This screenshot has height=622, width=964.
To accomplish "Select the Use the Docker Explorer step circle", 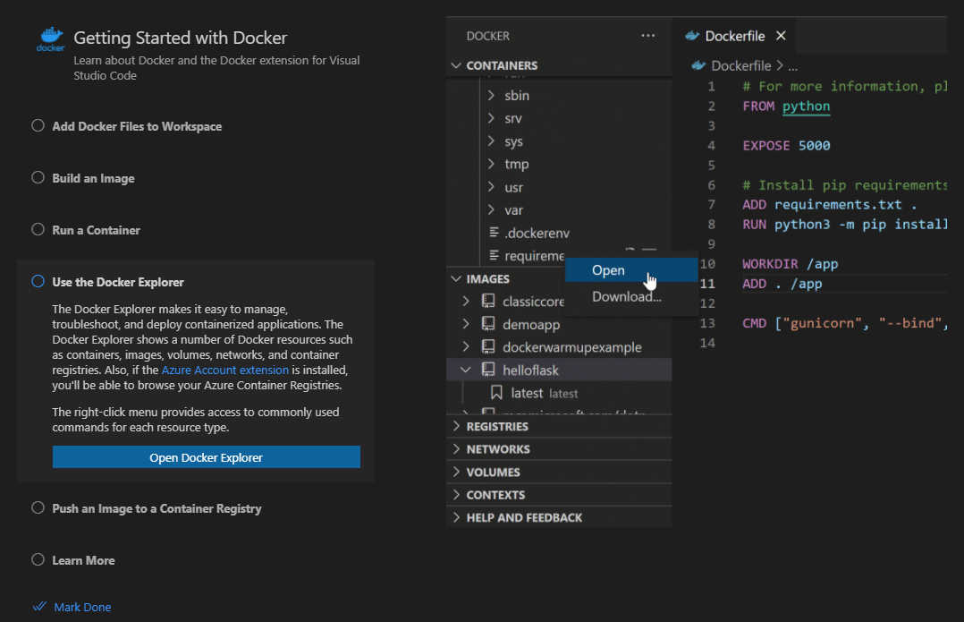I will 38,281.
